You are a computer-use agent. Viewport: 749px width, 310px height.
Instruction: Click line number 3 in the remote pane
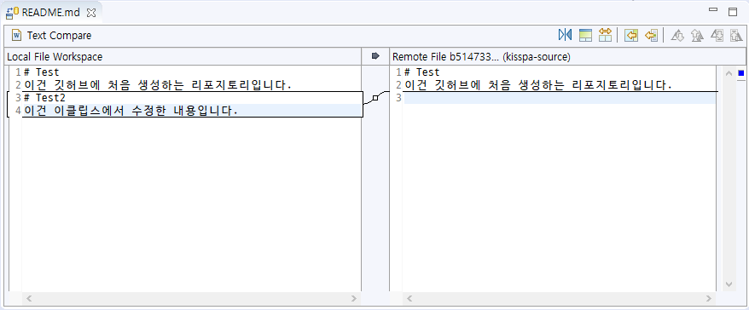pos(399,98)
